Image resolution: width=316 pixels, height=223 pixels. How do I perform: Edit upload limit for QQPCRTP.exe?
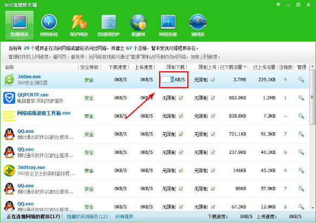coord(213,98)
